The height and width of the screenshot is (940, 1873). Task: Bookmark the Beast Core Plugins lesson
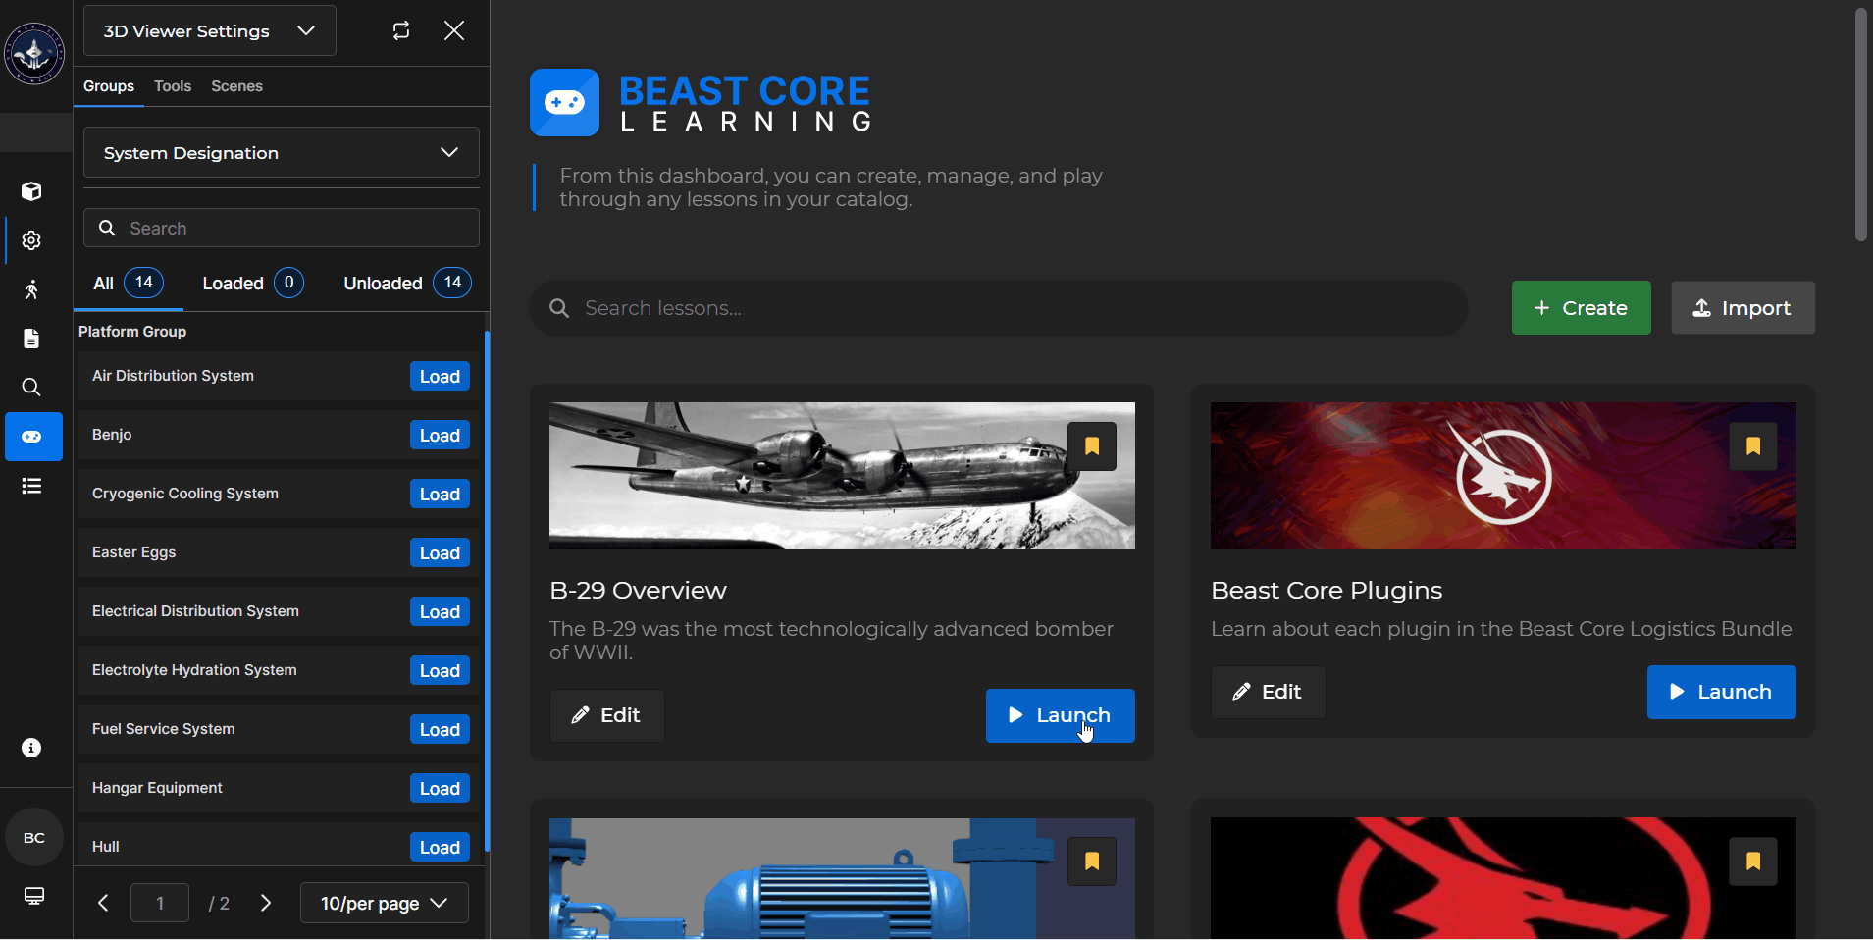1753,446
